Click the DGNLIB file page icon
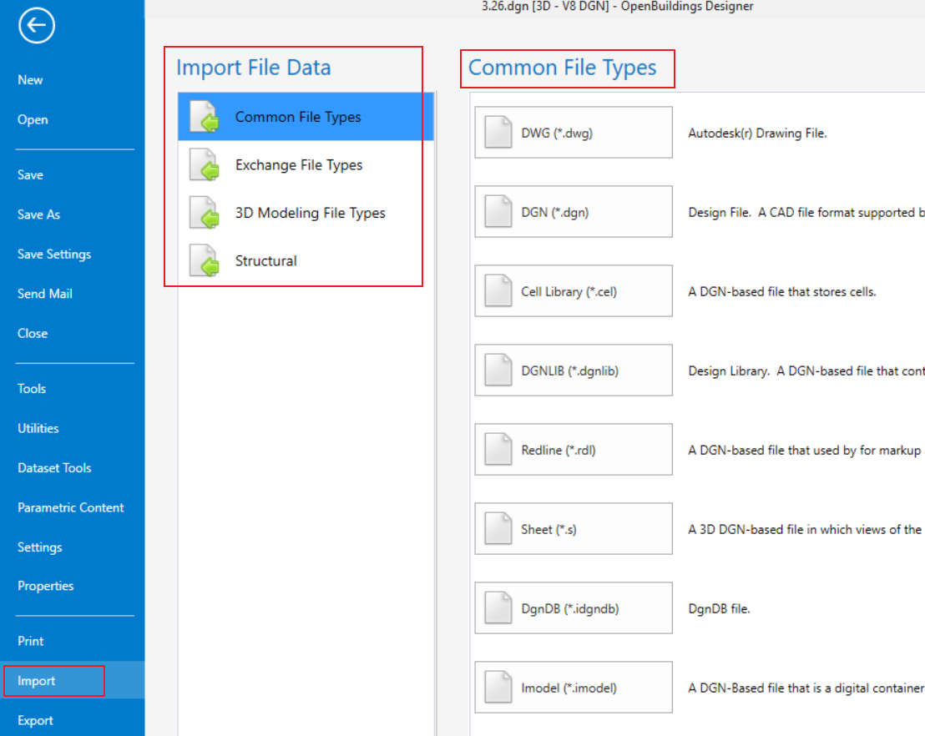 pyautogui.click(x=498, y=371)
